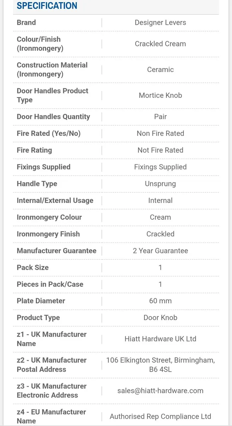
Task: Select the Designer Levers brand value
Action: (x=160, y=22)
